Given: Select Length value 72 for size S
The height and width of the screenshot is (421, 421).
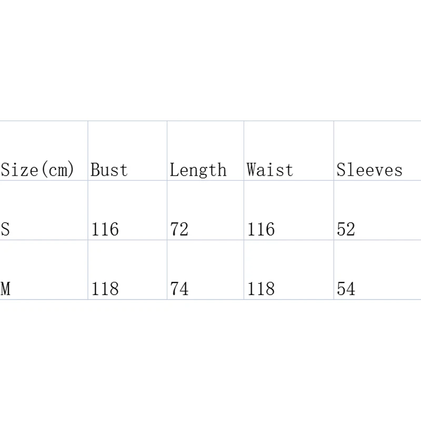Looking at the screenshot, I should click(x=179, y=229).
